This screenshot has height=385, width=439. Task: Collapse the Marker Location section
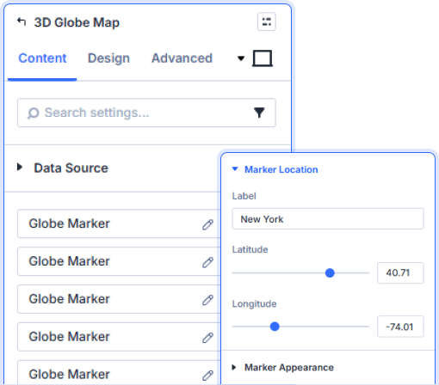tap(275, 169)
